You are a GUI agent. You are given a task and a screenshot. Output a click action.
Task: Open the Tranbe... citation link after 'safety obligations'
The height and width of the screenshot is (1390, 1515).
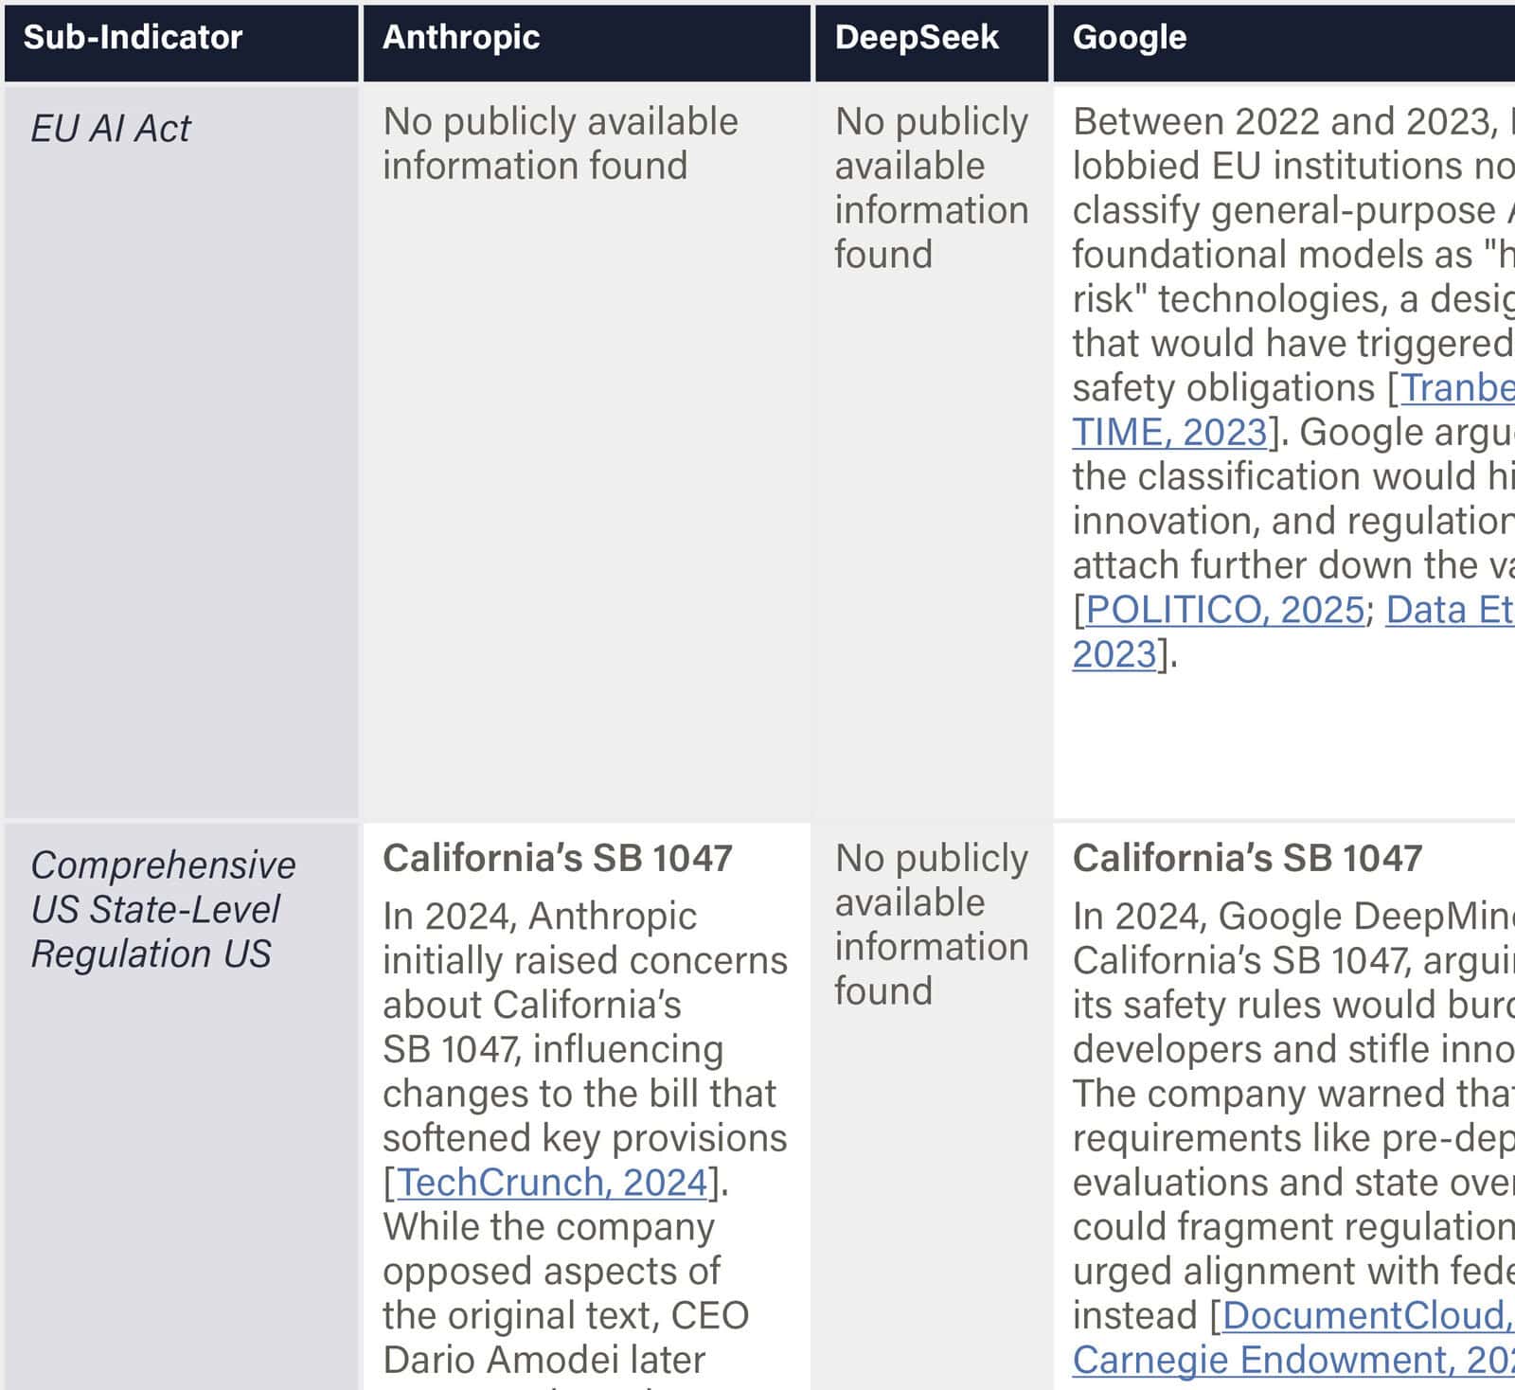coord(1457,388)
